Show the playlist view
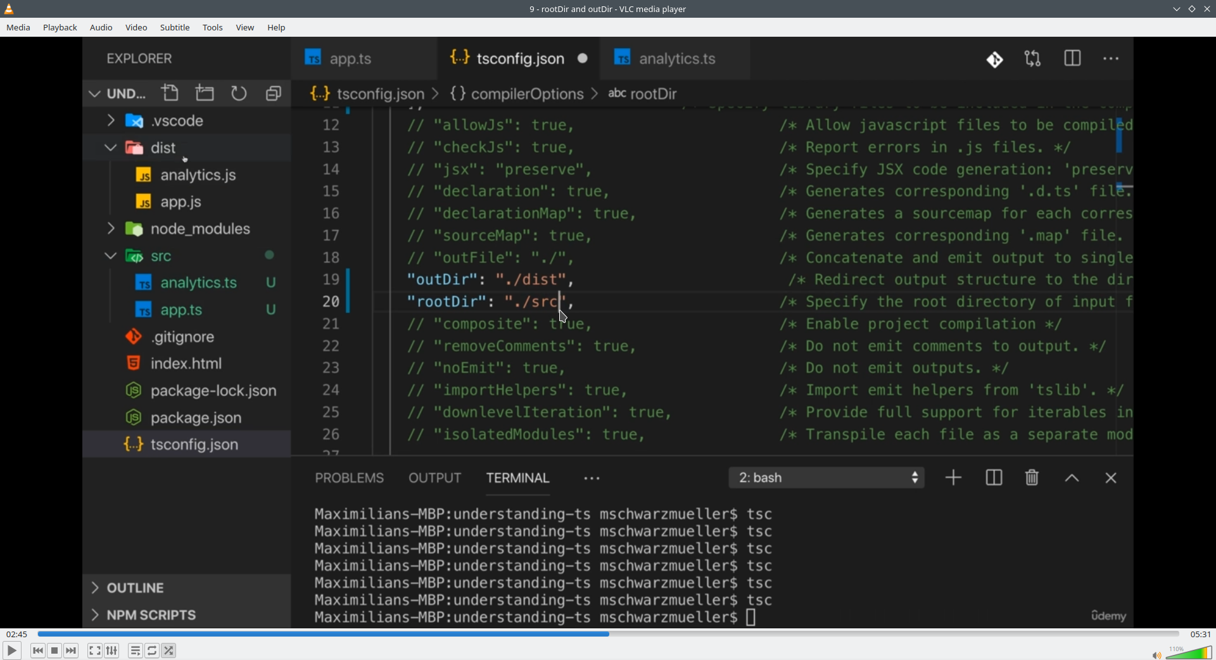Viewport: 1216px width, 660px height. click(x=136, y=650)
